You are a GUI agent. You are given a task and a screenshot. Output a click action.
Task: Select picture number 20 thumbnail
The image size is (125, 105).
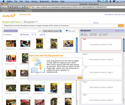(68, 88)
